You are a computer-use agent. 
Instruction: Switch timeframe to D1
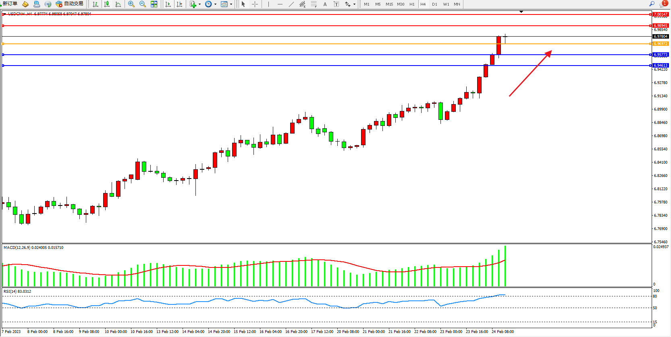click(x=434, y=4)
